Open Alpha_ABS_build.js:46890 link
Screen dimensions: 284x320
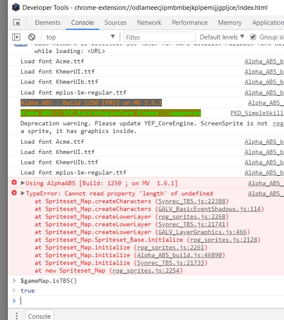pyautogui.click(x=179, y=255)
